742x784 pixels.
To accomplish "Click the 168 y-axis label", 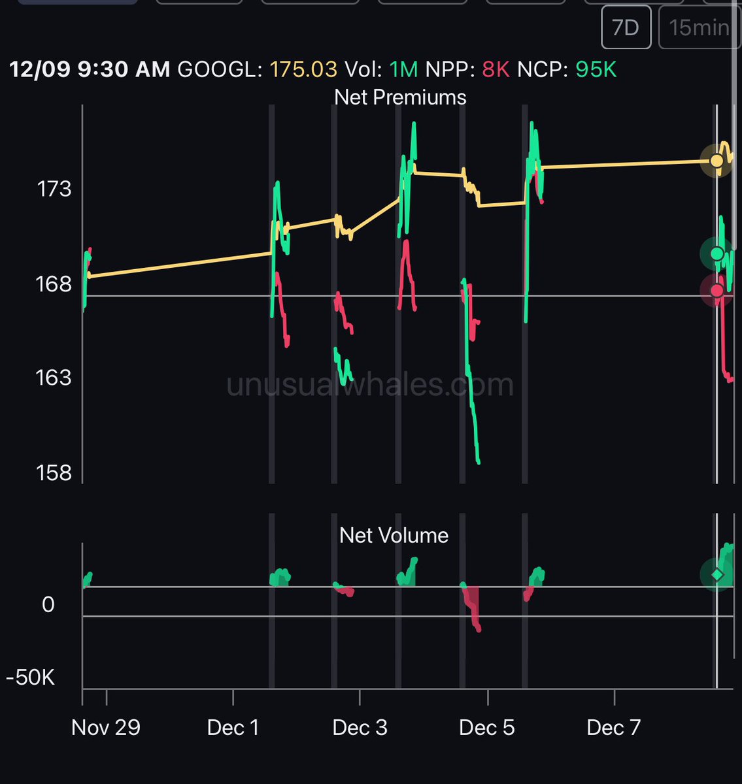I will pyautogui.click(x=54, y=284).
